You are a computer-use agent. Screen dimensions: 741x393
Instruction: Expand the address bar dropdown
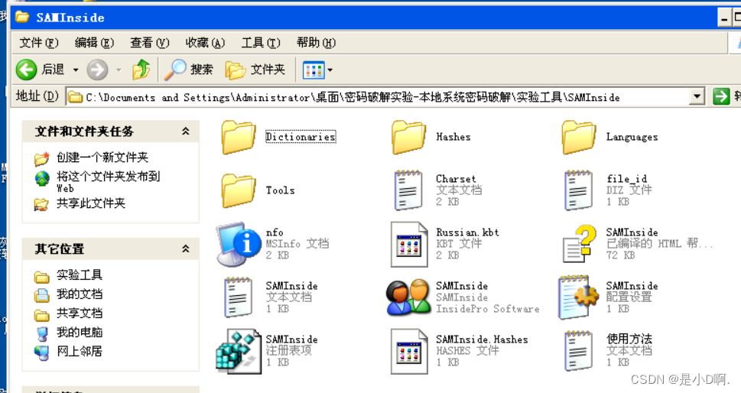(x=697, y=97)
